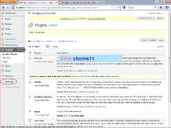Click Edit under gtrans plugin
The image size is (171, 128).
[x=47, y=115]
